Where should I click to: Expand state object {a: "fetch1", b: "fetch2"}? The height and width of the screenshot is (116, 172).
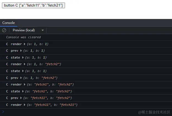pyautogui.click(x=23, y=91)
